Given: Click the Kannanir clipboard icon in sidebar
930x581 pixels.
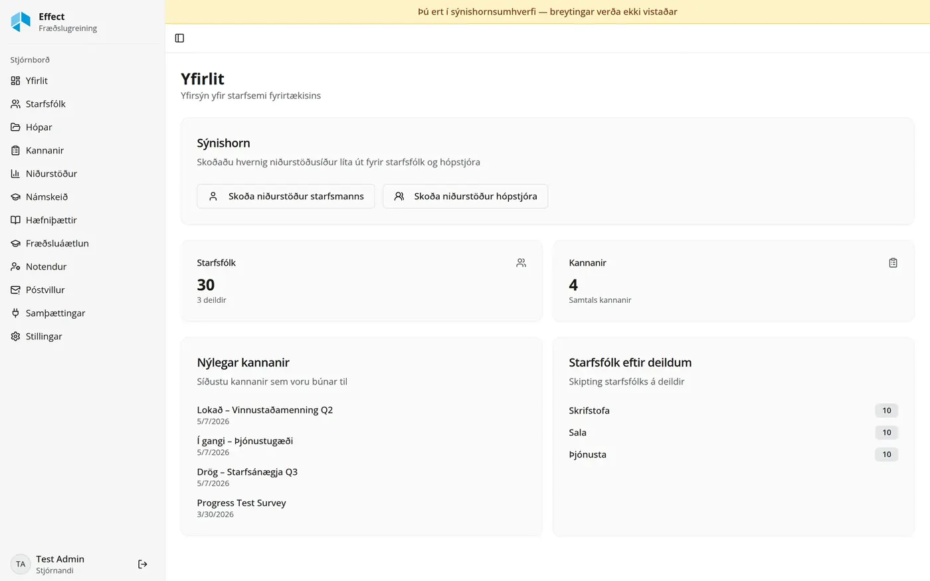Looking at the screenshot, I should pos(15,150).
